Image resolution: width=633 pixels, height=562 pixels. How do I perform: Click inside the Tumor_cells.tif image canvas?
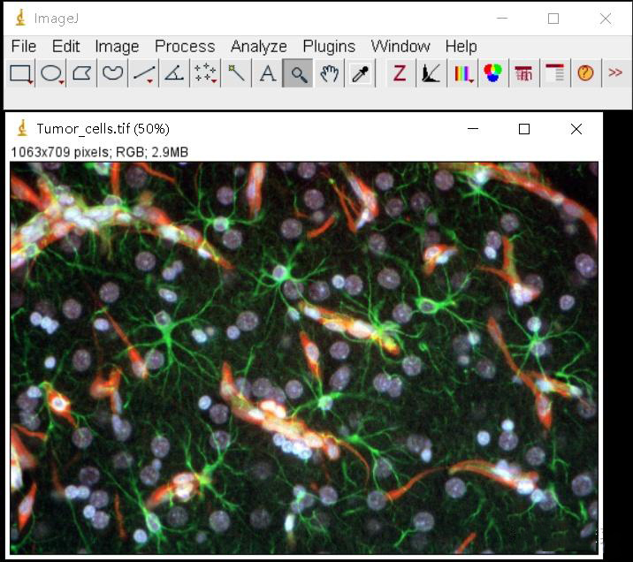(303, 358)
